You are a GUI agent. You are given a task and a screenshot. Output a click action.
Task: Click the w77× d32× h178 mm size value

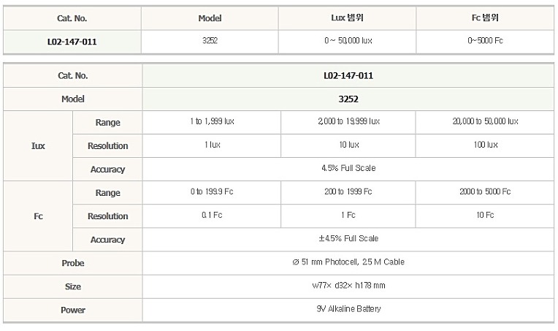[x=348, y=286]
